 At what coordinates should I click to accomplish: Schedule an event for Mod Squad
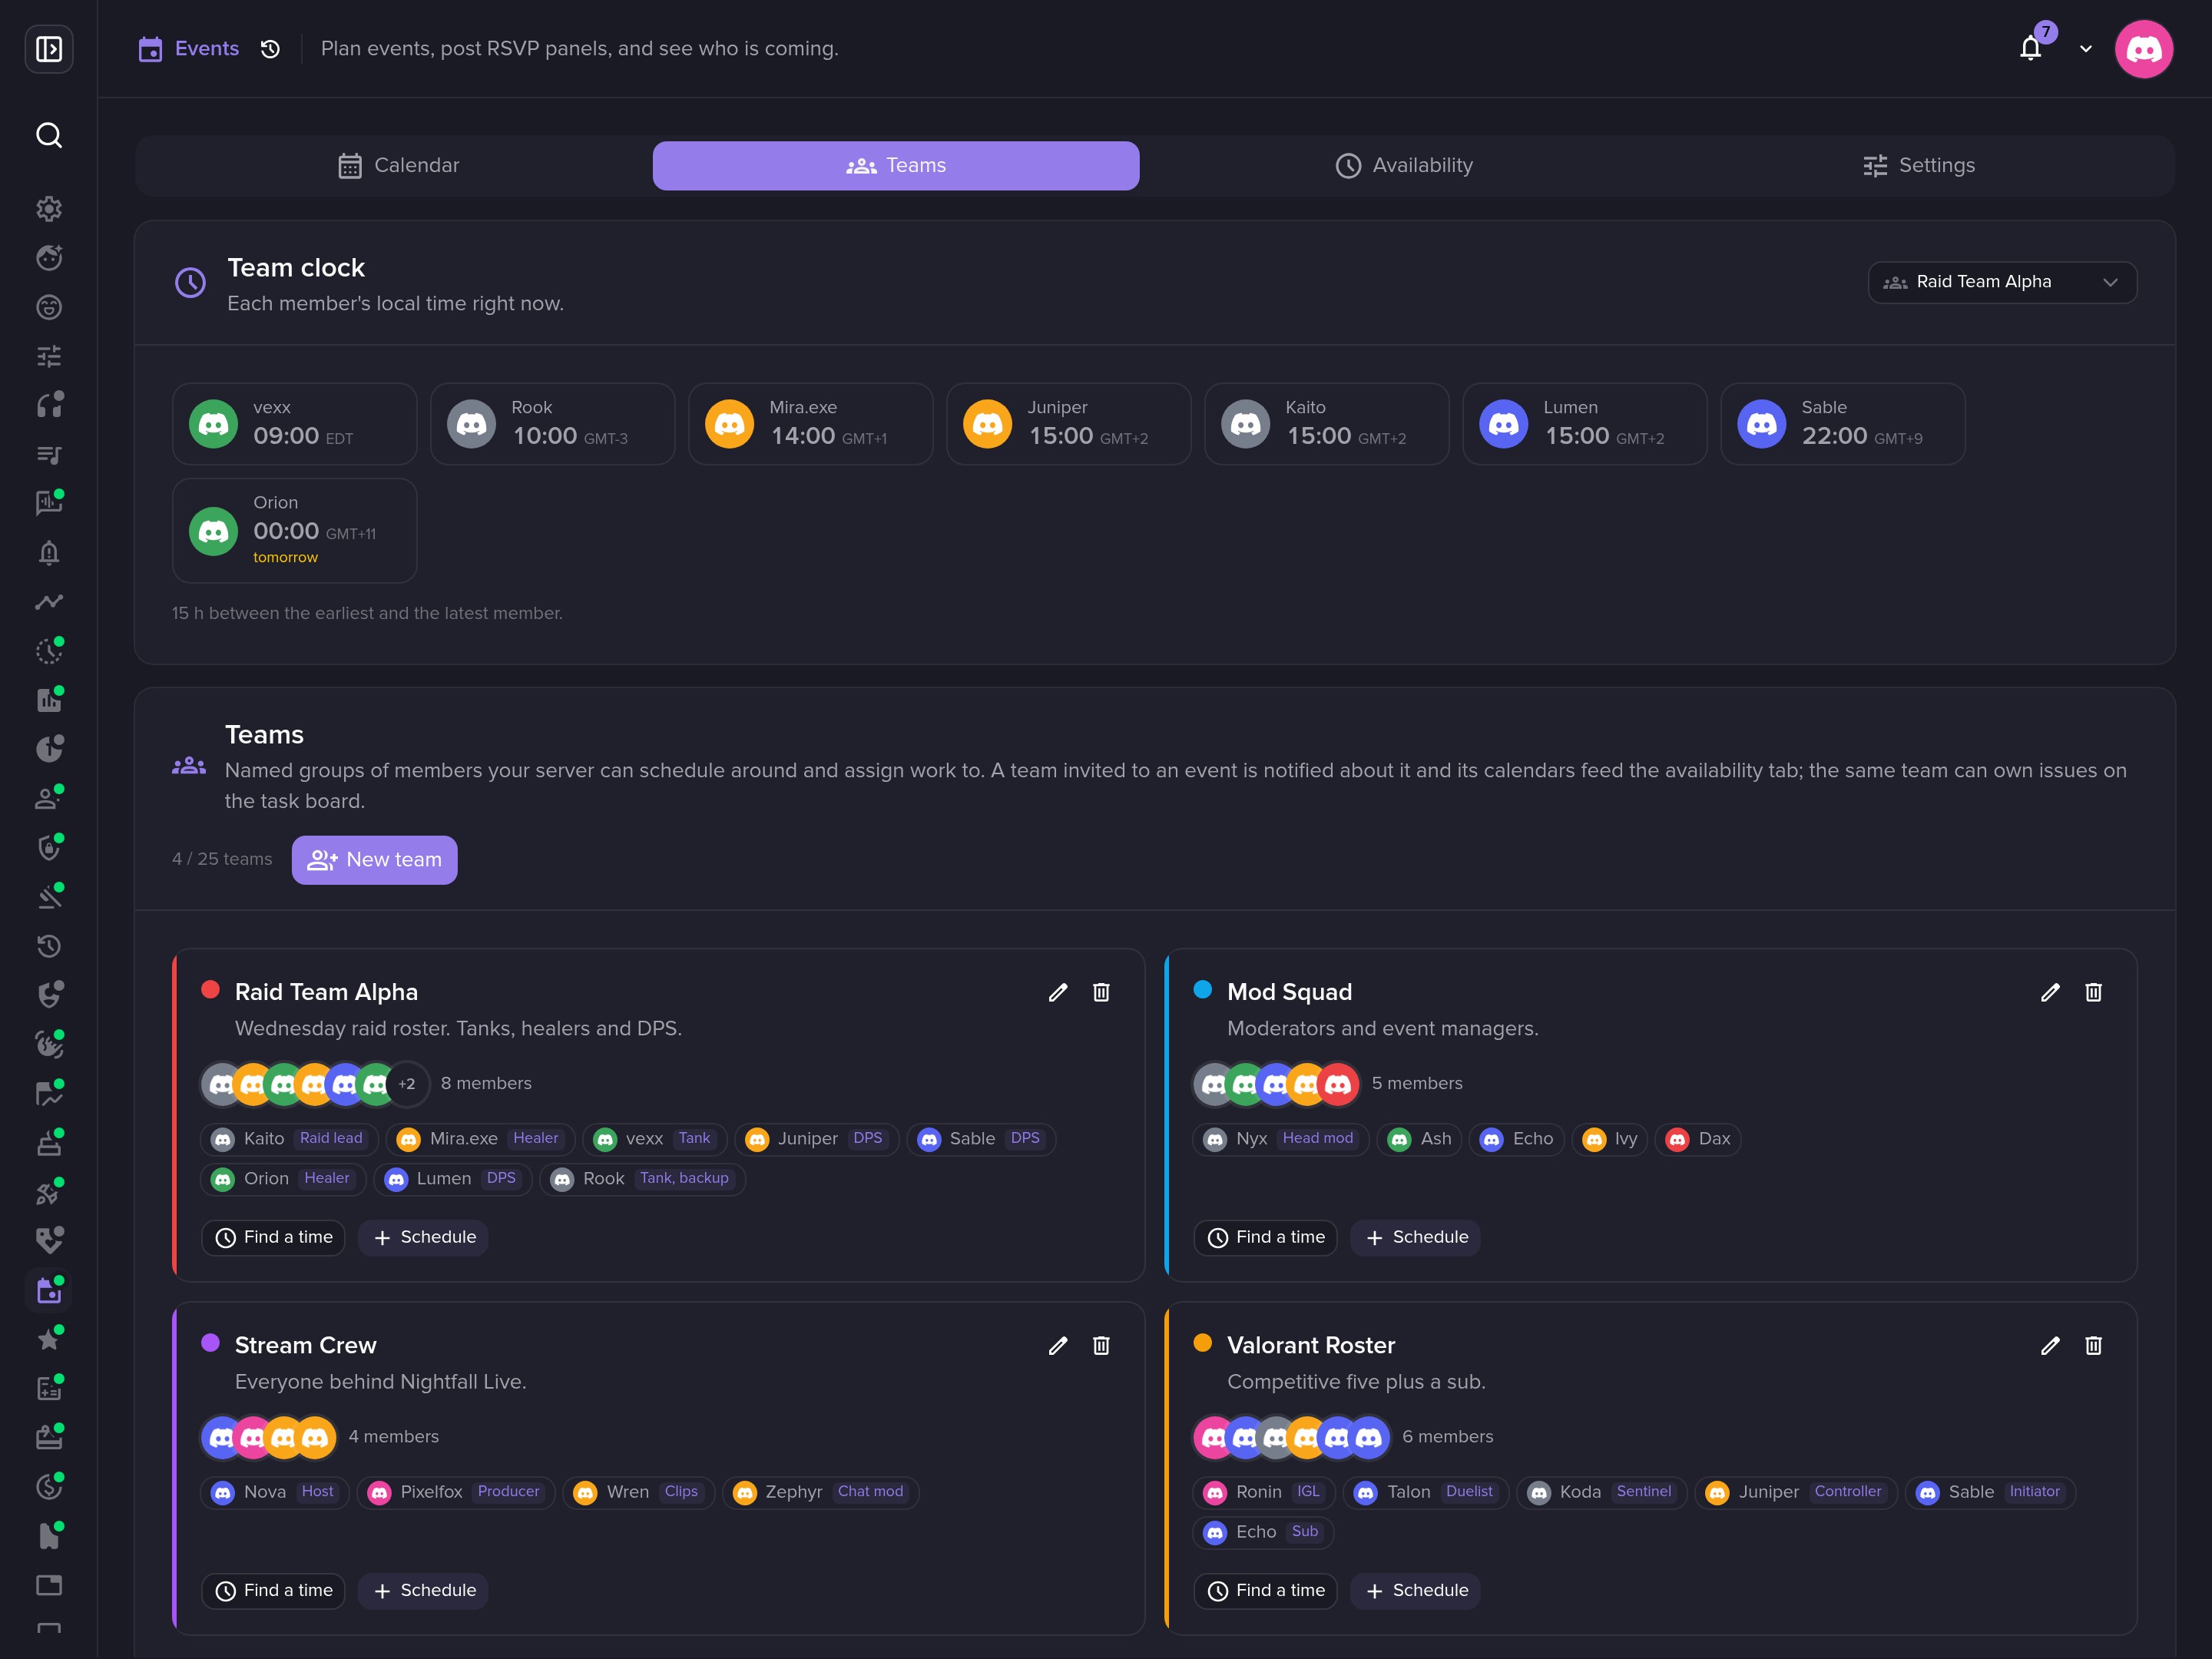tap(1415, 1238)
